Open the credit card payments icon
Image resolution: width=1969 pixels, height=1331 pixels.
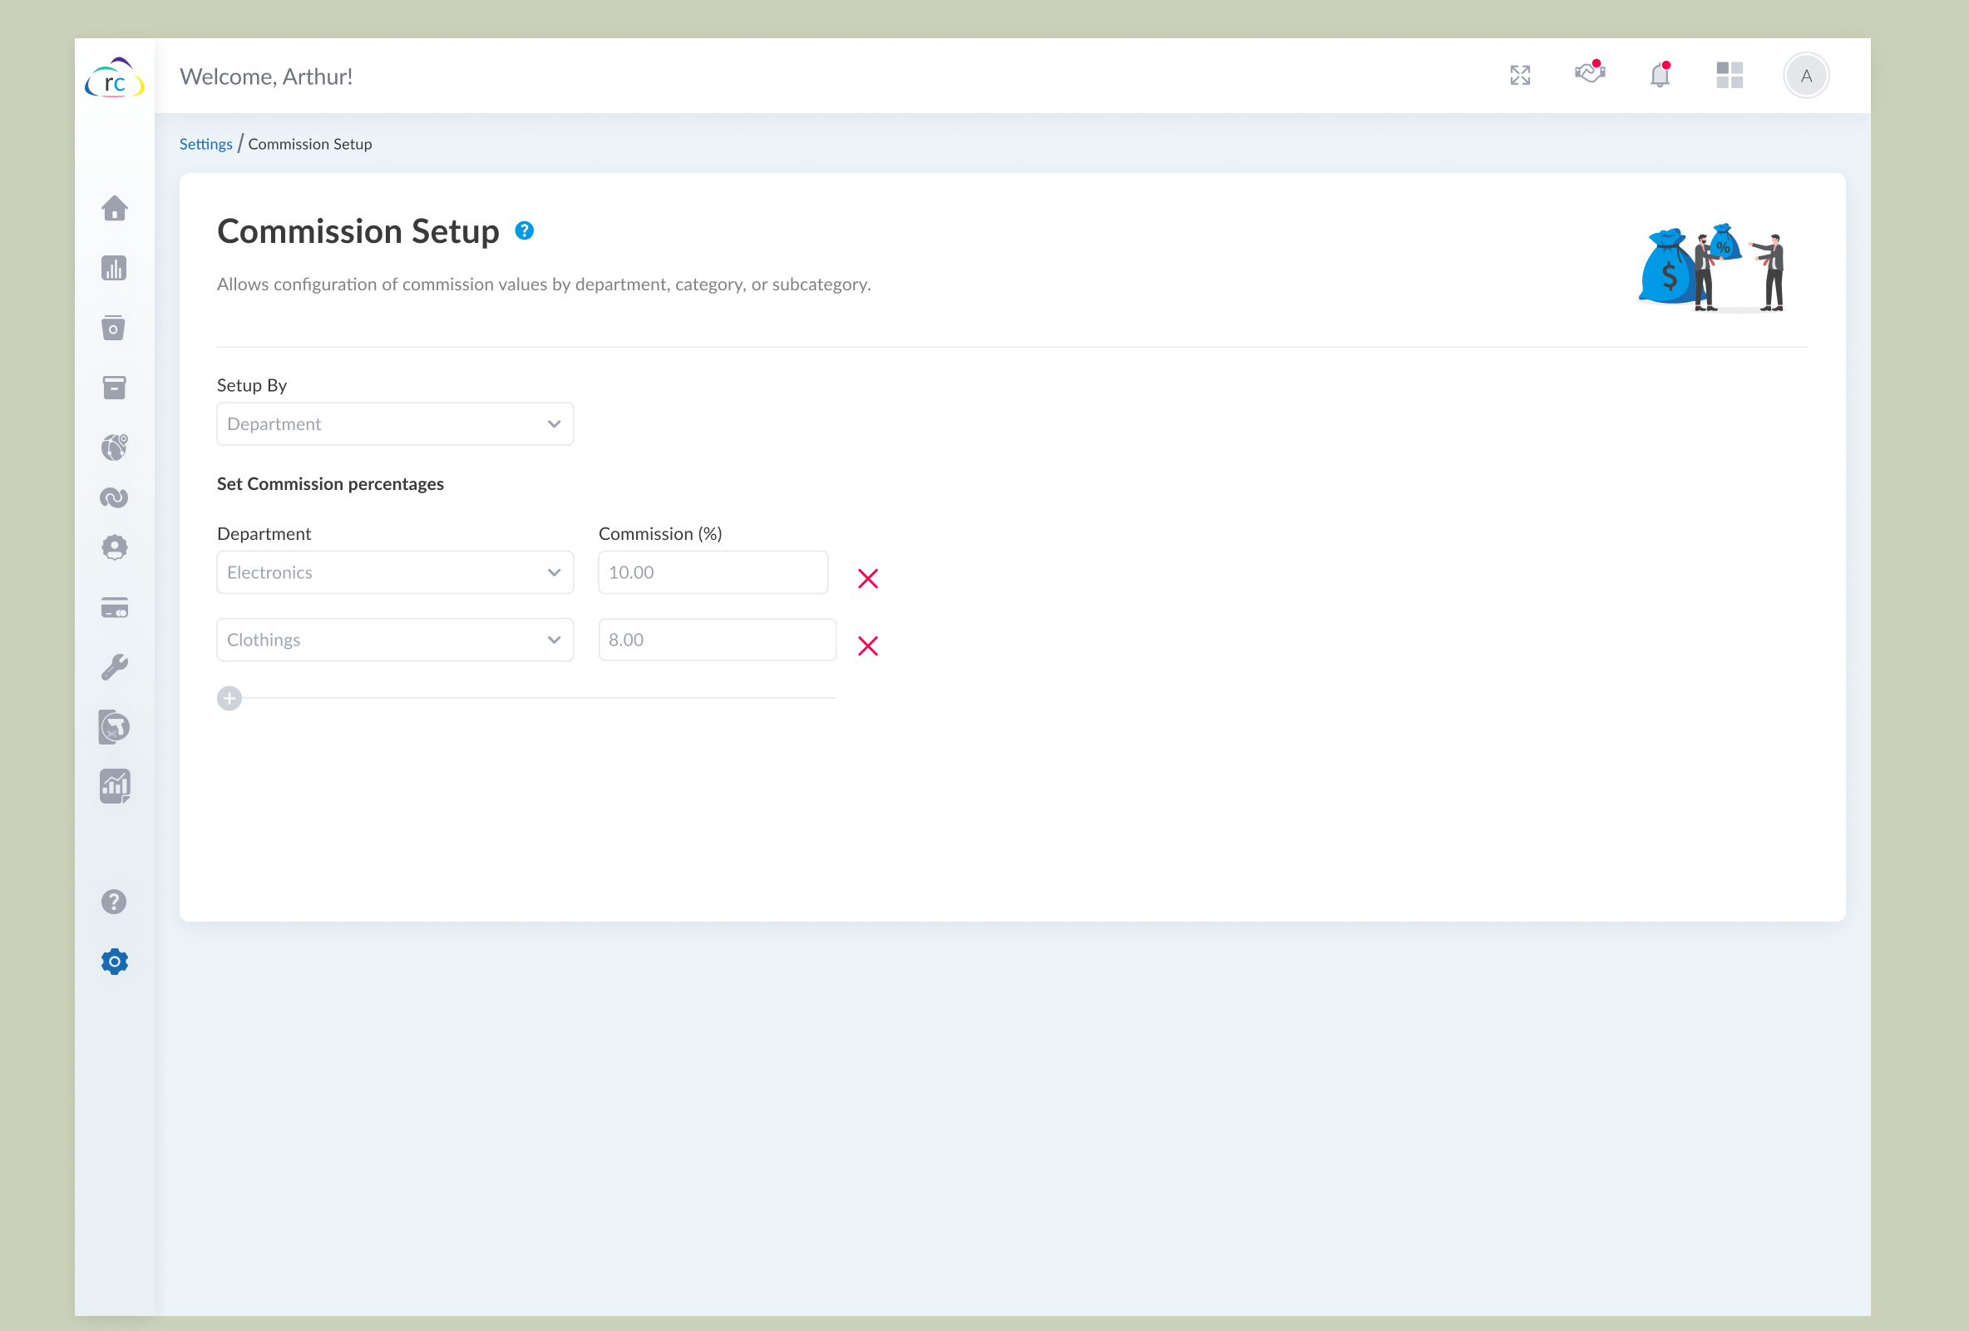115,608
